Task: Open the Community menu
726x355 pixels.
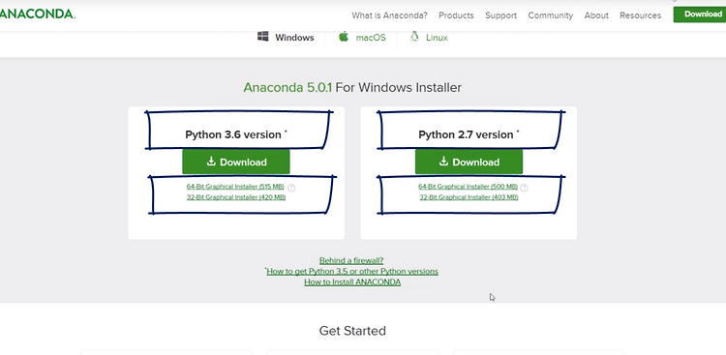Action: pos(551,15)
